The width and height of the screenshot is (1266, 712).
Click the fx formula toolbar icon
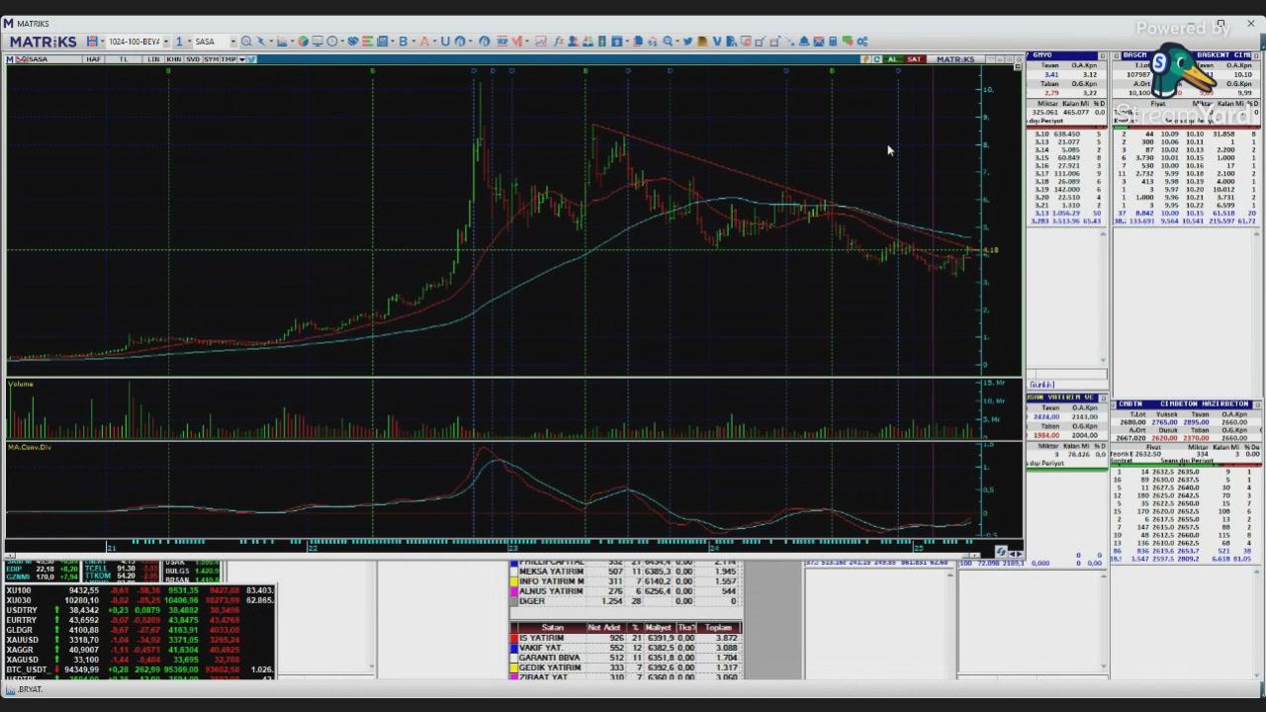click(x=559, y=42)
